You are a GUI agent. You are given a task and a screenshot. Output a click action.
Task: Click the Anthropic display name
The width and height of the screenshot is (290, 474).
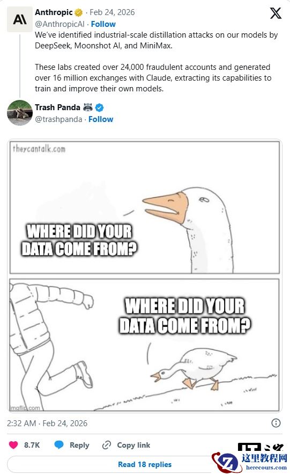54,12
